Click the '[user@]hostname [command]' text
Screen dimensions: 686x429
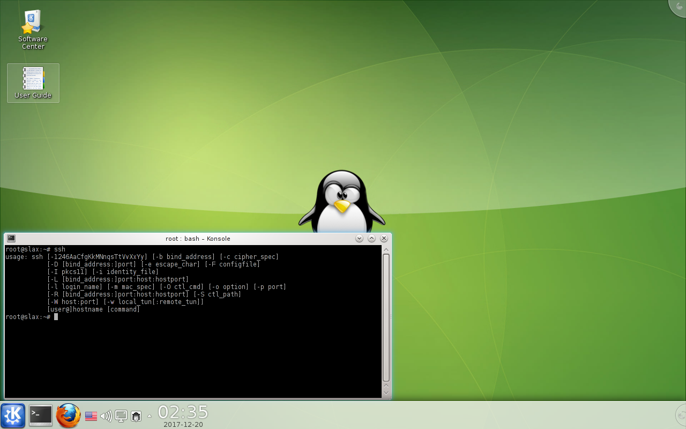[x=94, y=309]
